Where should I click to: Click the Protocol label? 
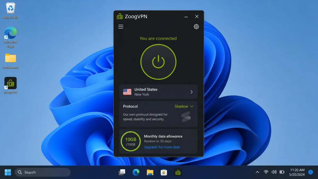[x=130, y=106]
